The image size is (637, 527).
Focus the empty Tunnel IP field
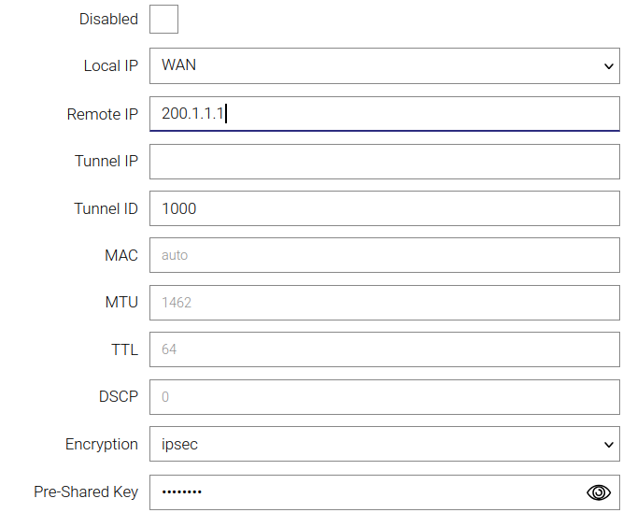(x=384, y=162)
